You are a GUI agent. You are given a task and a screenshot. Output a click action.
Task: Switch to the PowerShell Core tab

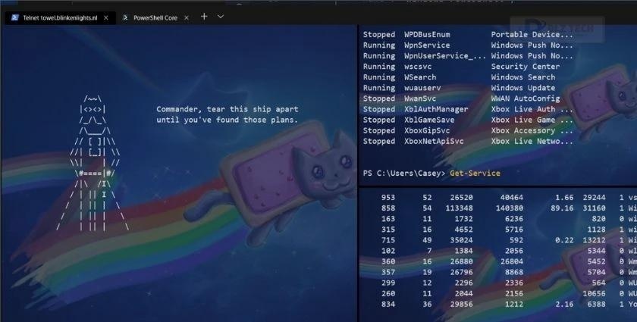tap(155, 17)
